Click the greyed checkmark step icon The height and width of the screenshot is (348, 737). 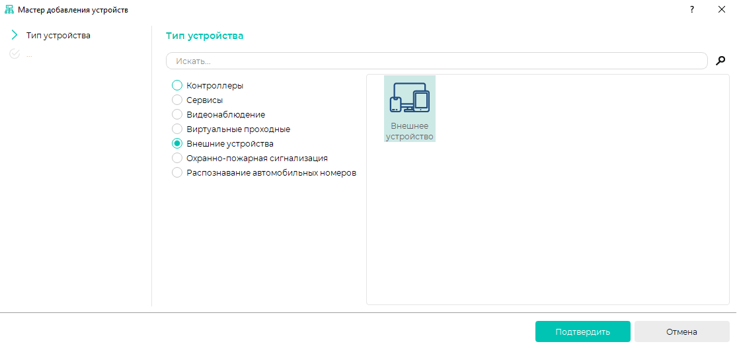click(x=15, y=54)
